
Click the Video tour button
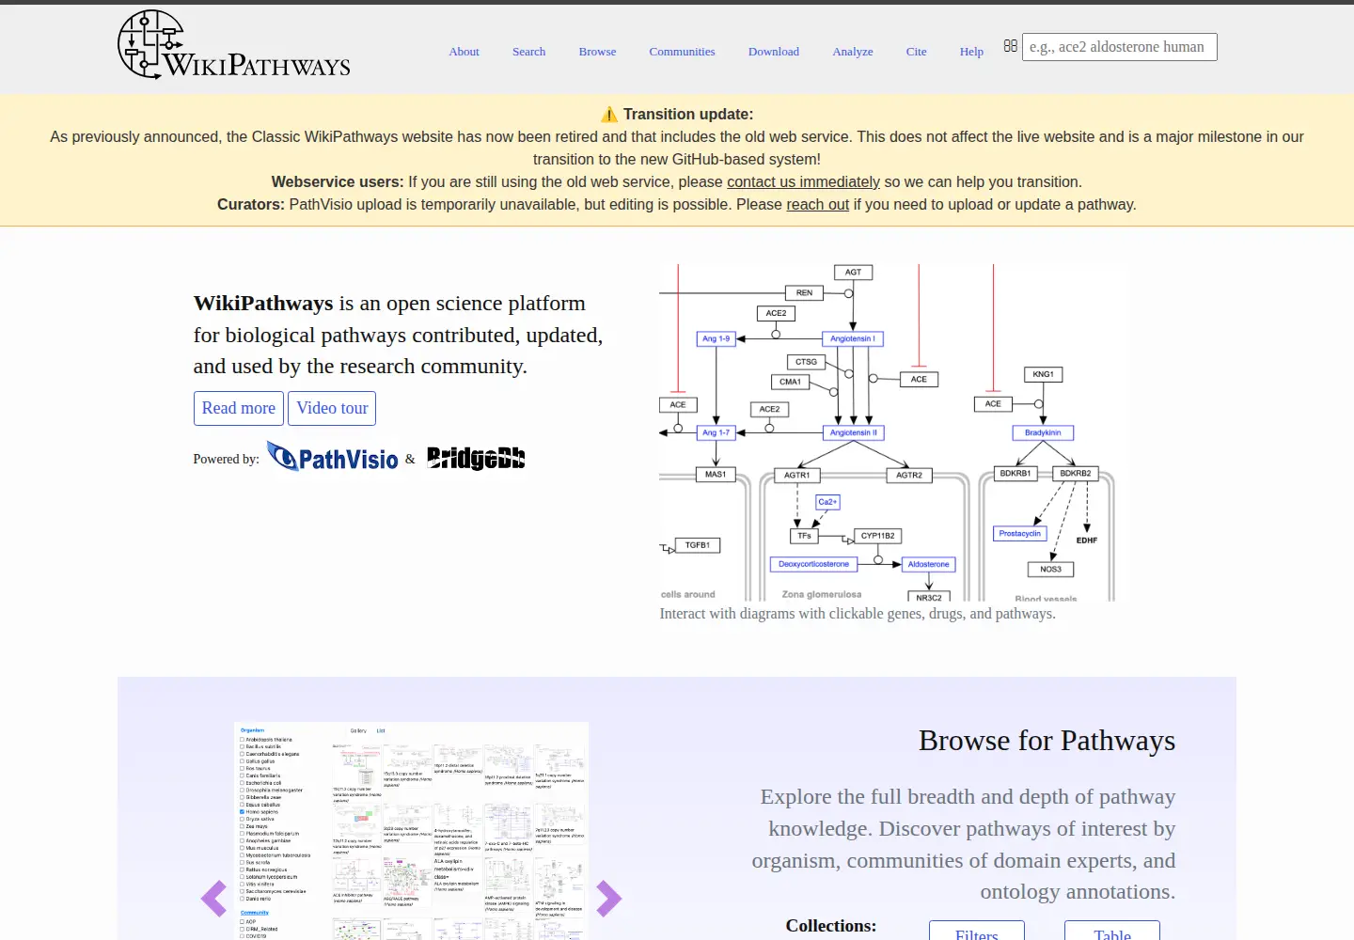pyautogui.click(x=332, y=408)
